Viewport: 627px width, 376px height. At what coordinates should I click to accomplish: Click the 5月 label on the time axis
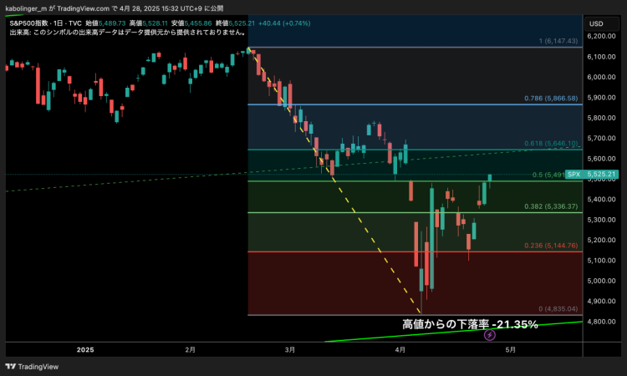[x=510, y=349]
